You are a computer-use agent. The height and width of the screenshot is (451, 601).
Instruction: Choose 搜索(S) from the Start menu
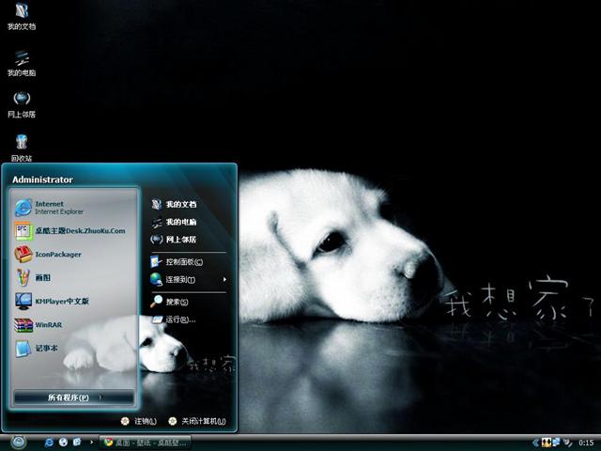pos(177,302)
